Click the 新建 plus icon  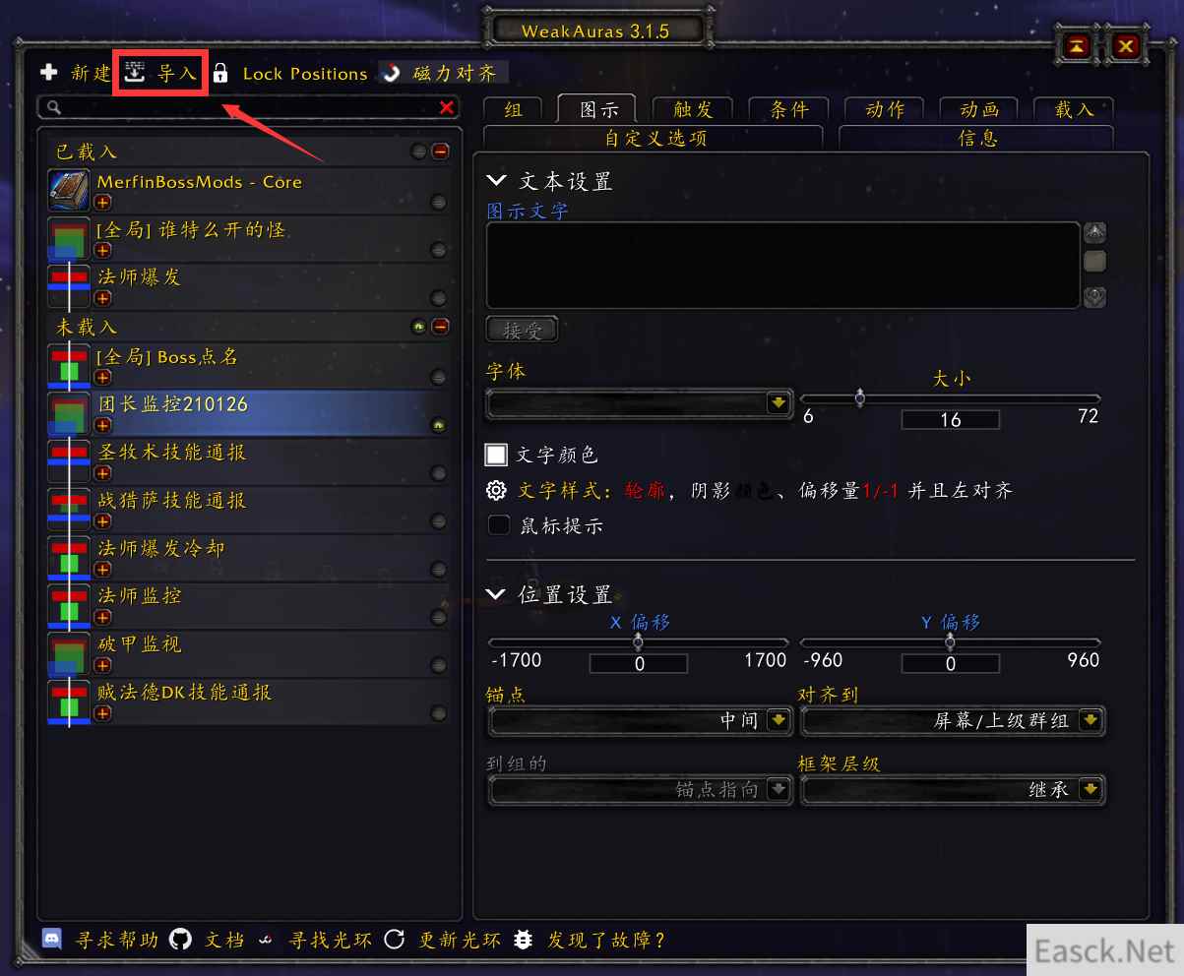coord(49,73)
